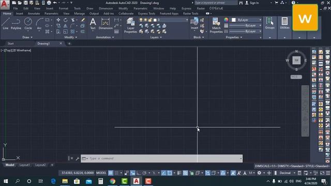Toggle MODEL space button in status bar
The width and height of the screenshot is (331, 186).
101,173
